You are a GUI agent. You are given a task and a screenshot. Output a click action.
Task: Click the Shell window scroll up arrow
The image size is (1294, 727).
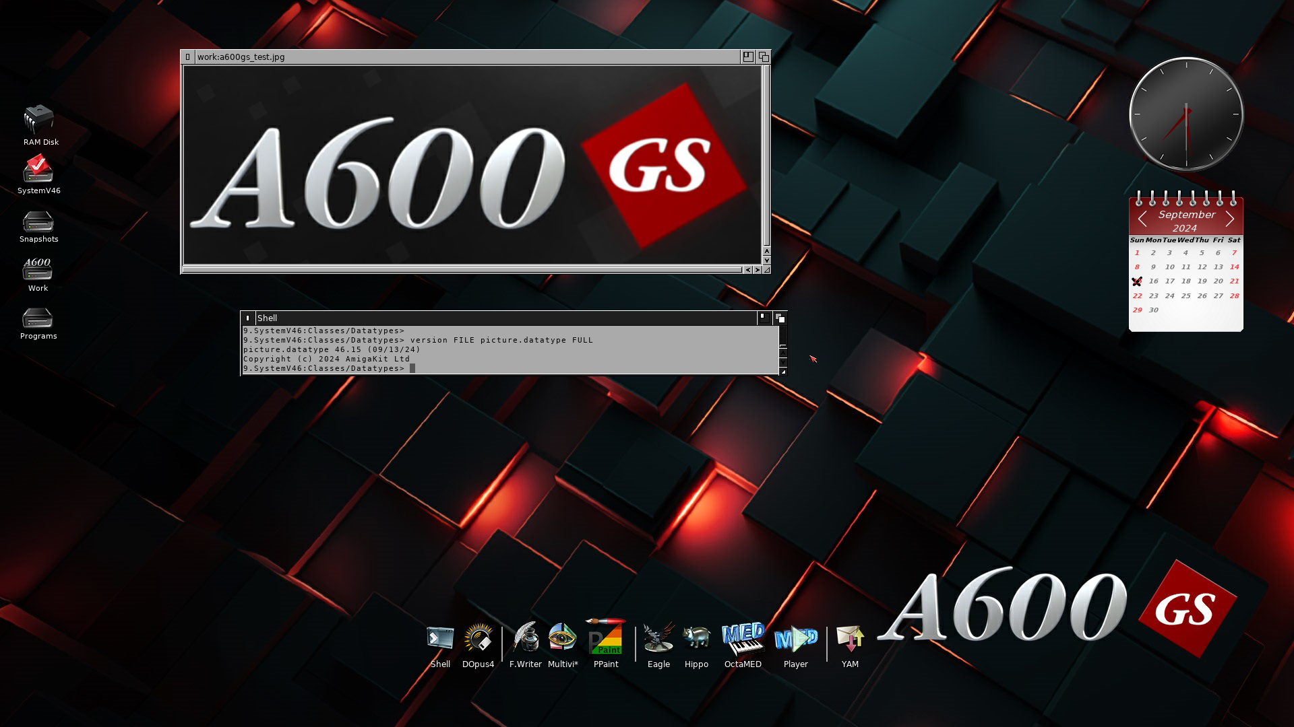tap(783, 353)
